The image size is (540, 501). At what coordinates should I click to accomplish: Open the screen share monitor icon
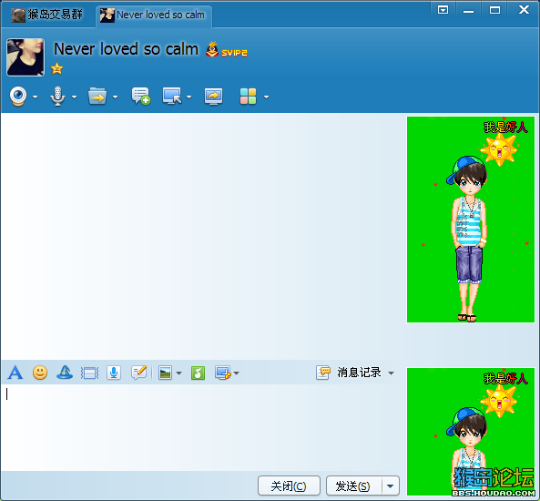point(213,97)
